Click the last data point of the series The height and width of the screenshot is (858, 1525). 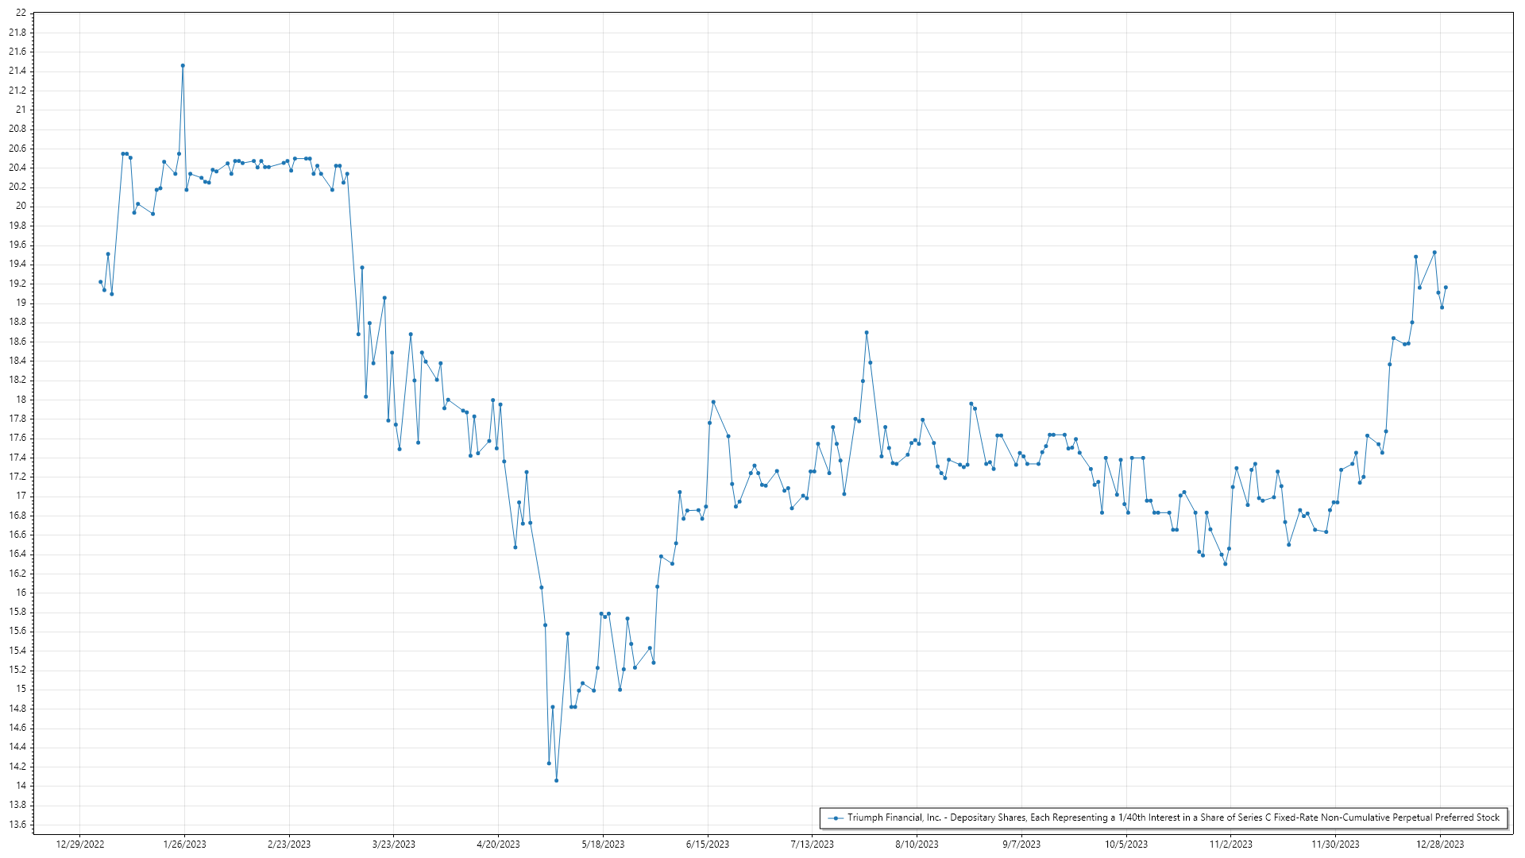[x=1446, y=288]
